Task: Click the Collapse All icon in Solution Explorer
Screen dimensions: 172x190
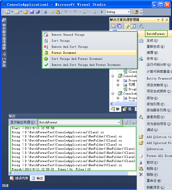Action: coord(119,26)
